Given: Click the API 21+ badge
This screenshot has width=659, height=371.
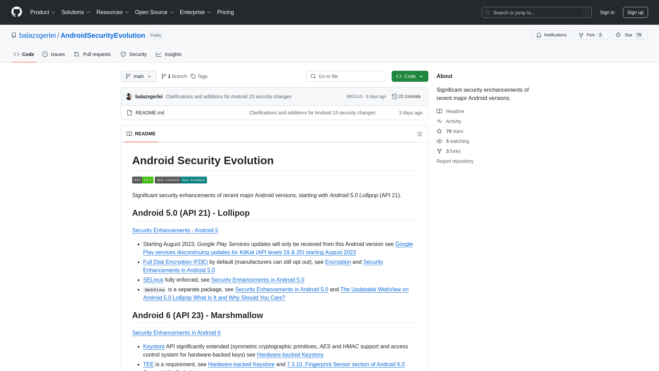Looking at the screenshot, I should pos(143,180).
